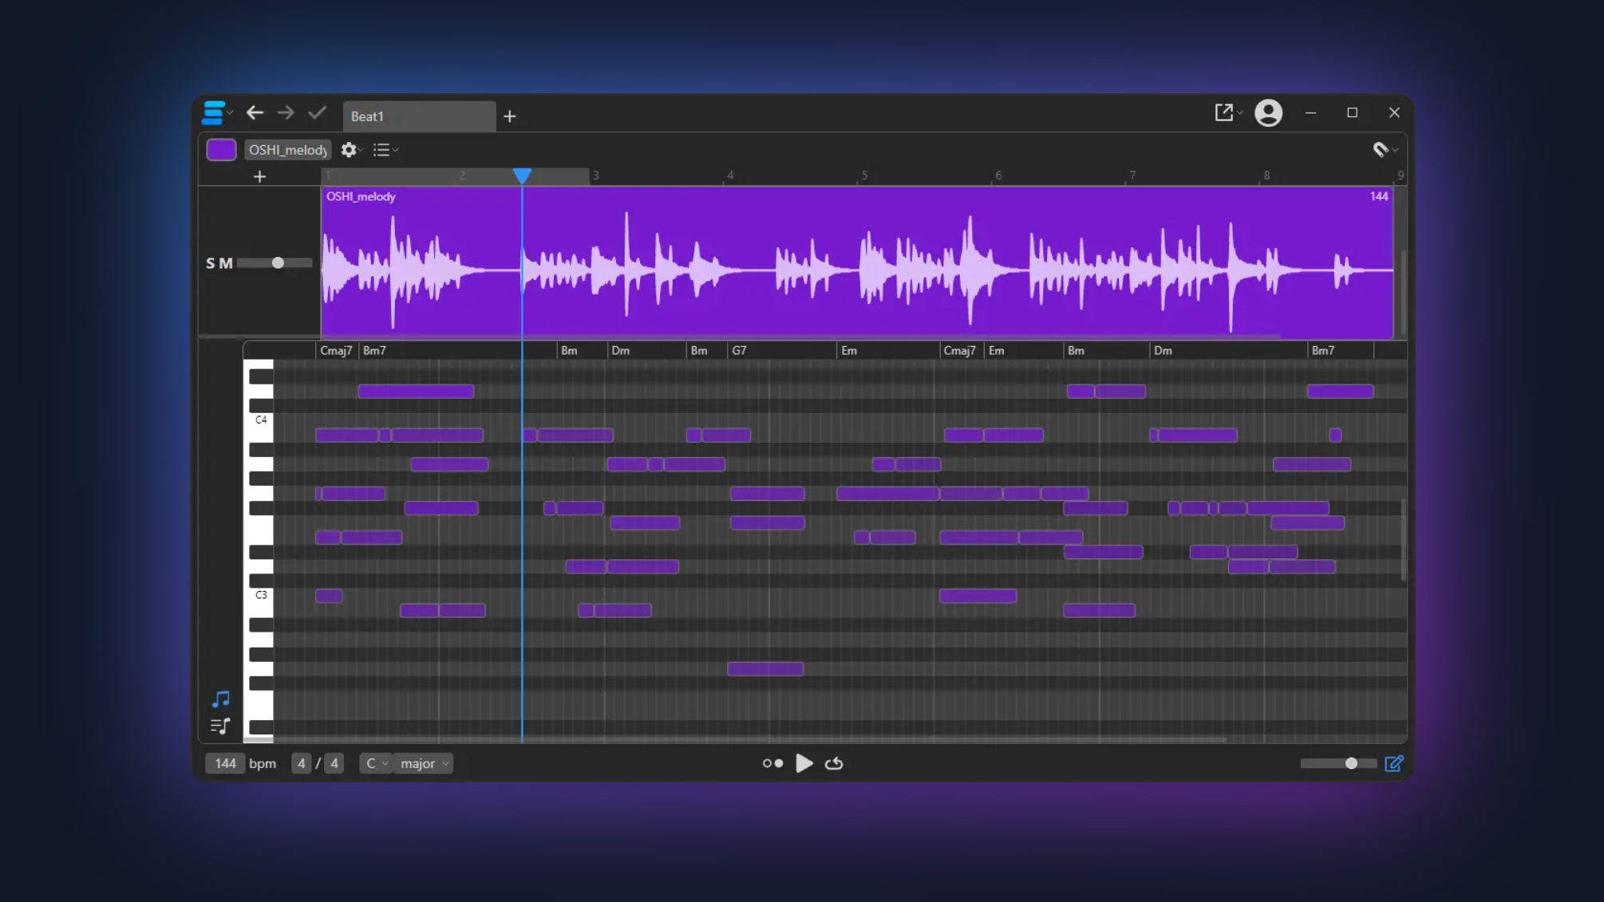The height and width of the screenshot is (902, 1604).
Task: Open the user account profile
Action: 1268,112
